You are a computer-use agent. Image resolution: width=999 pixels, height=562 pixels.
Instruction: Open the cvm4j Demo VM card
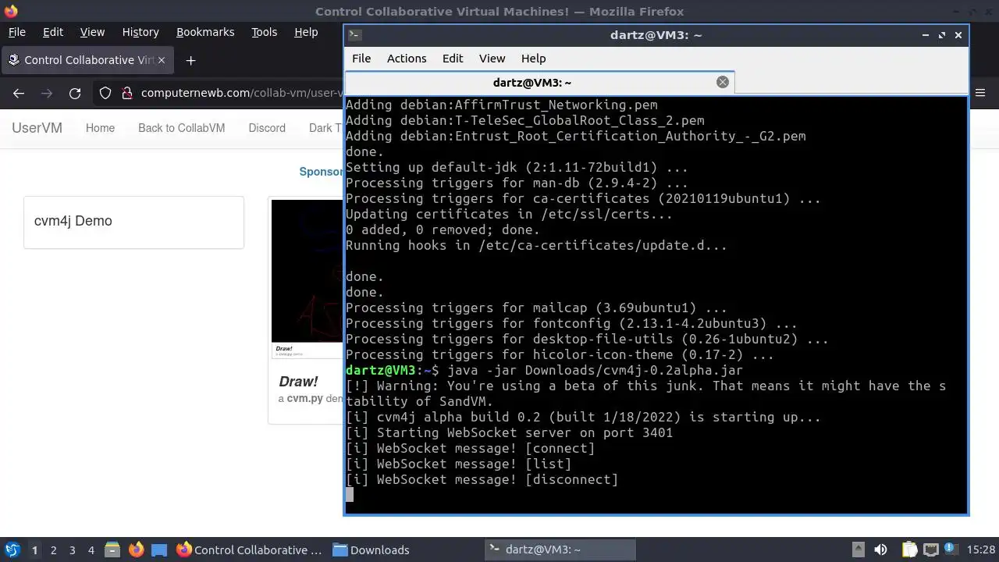coord(133,222)
